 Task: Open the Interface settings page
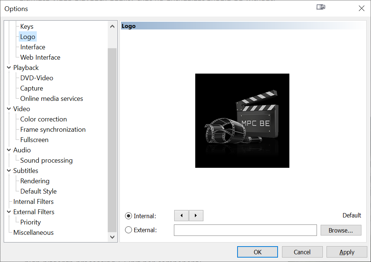point(33,47)
